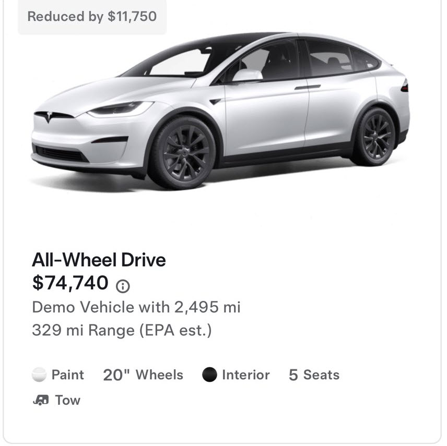Click the $74,740 price
447x446 pixels.
(x=70, y=283)
